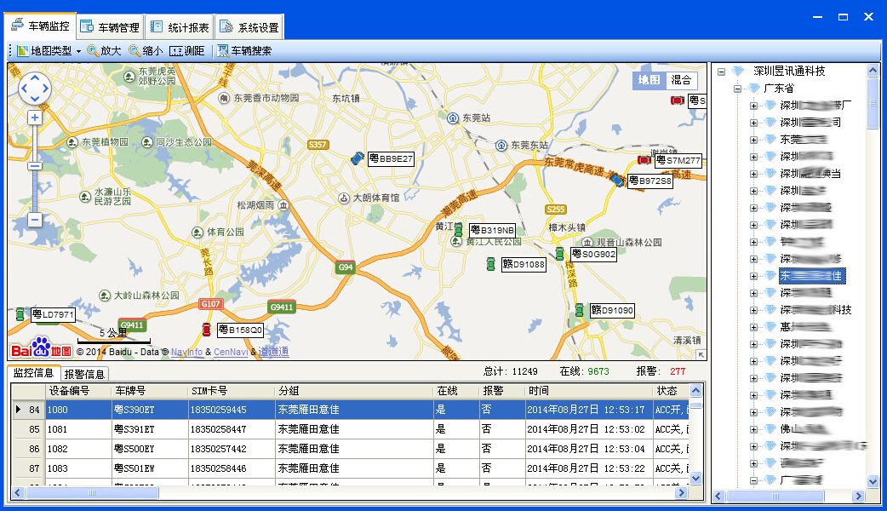Click the red vehicle marker 粤B158Q0
This screenshot has height=511, width=887.
[205, 330]
